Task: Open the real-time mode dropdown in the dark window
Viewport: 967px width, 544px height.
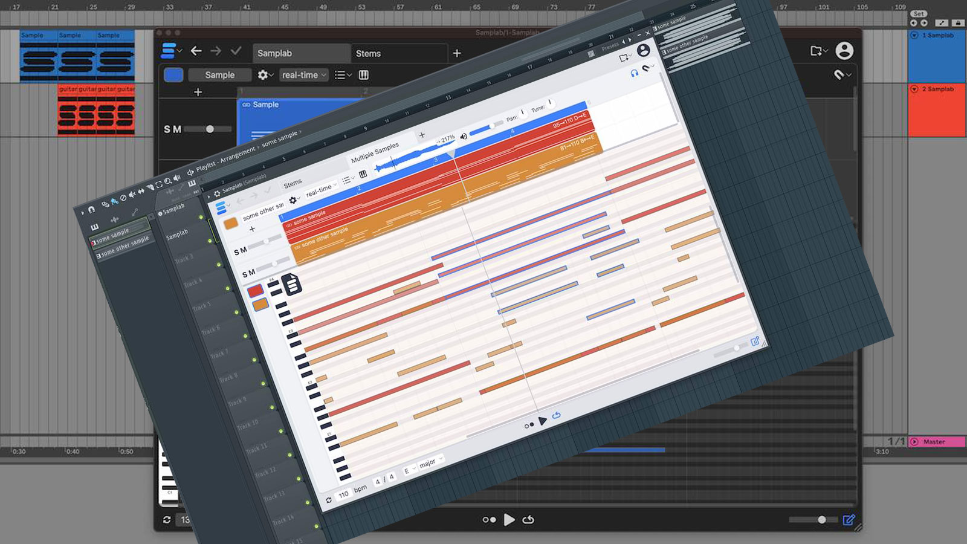Action: click(x=304, y=75)
